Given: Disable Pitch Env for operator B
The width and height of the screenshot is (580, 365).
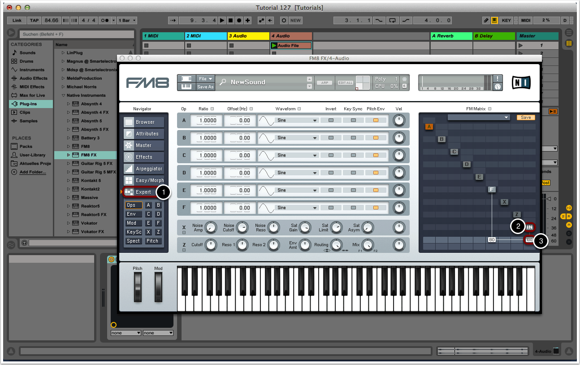Looking at the screenshot, I should pos(376,138).
